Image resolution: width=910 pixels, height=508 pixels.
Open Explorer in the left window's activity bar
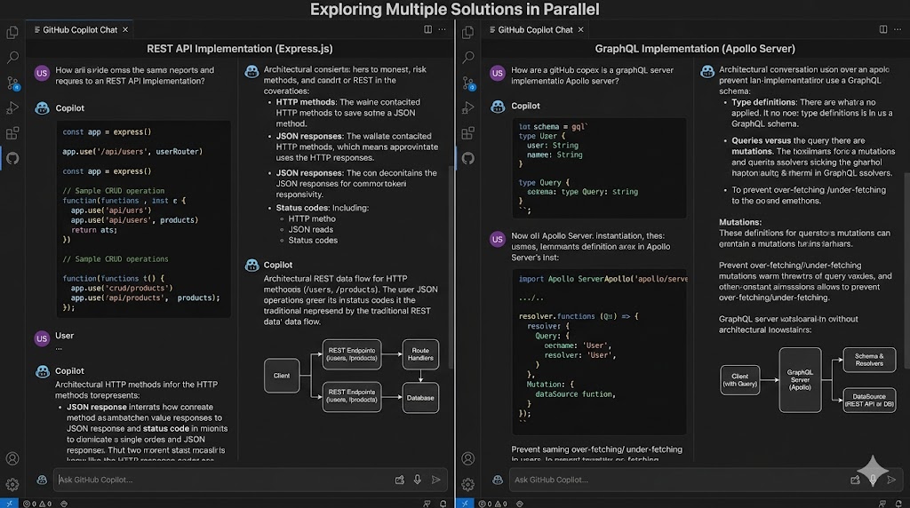click(x=12, y=33)
